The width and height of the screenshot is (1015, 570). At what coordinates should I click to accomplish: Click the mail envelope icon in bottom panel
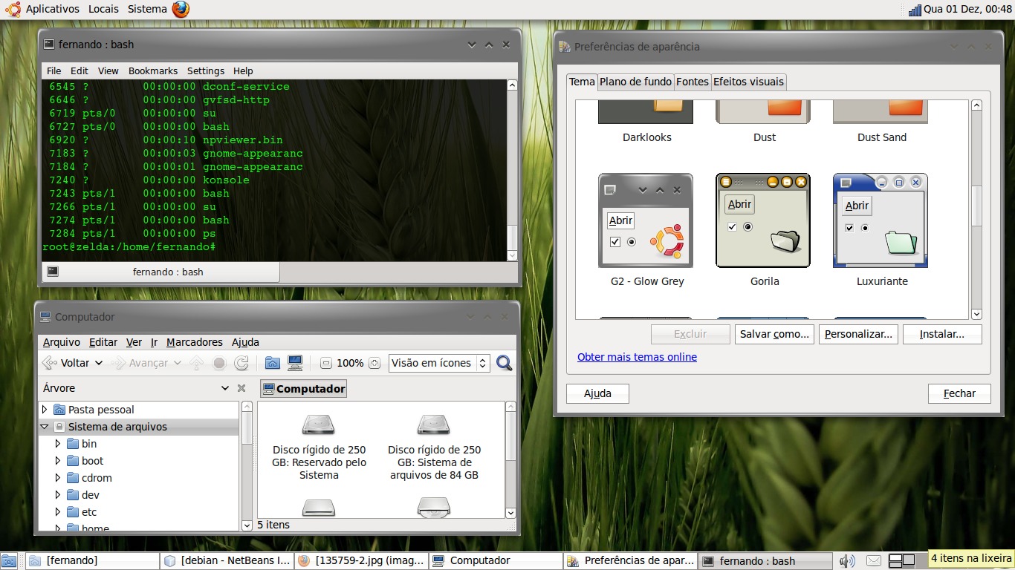(874, 561)
